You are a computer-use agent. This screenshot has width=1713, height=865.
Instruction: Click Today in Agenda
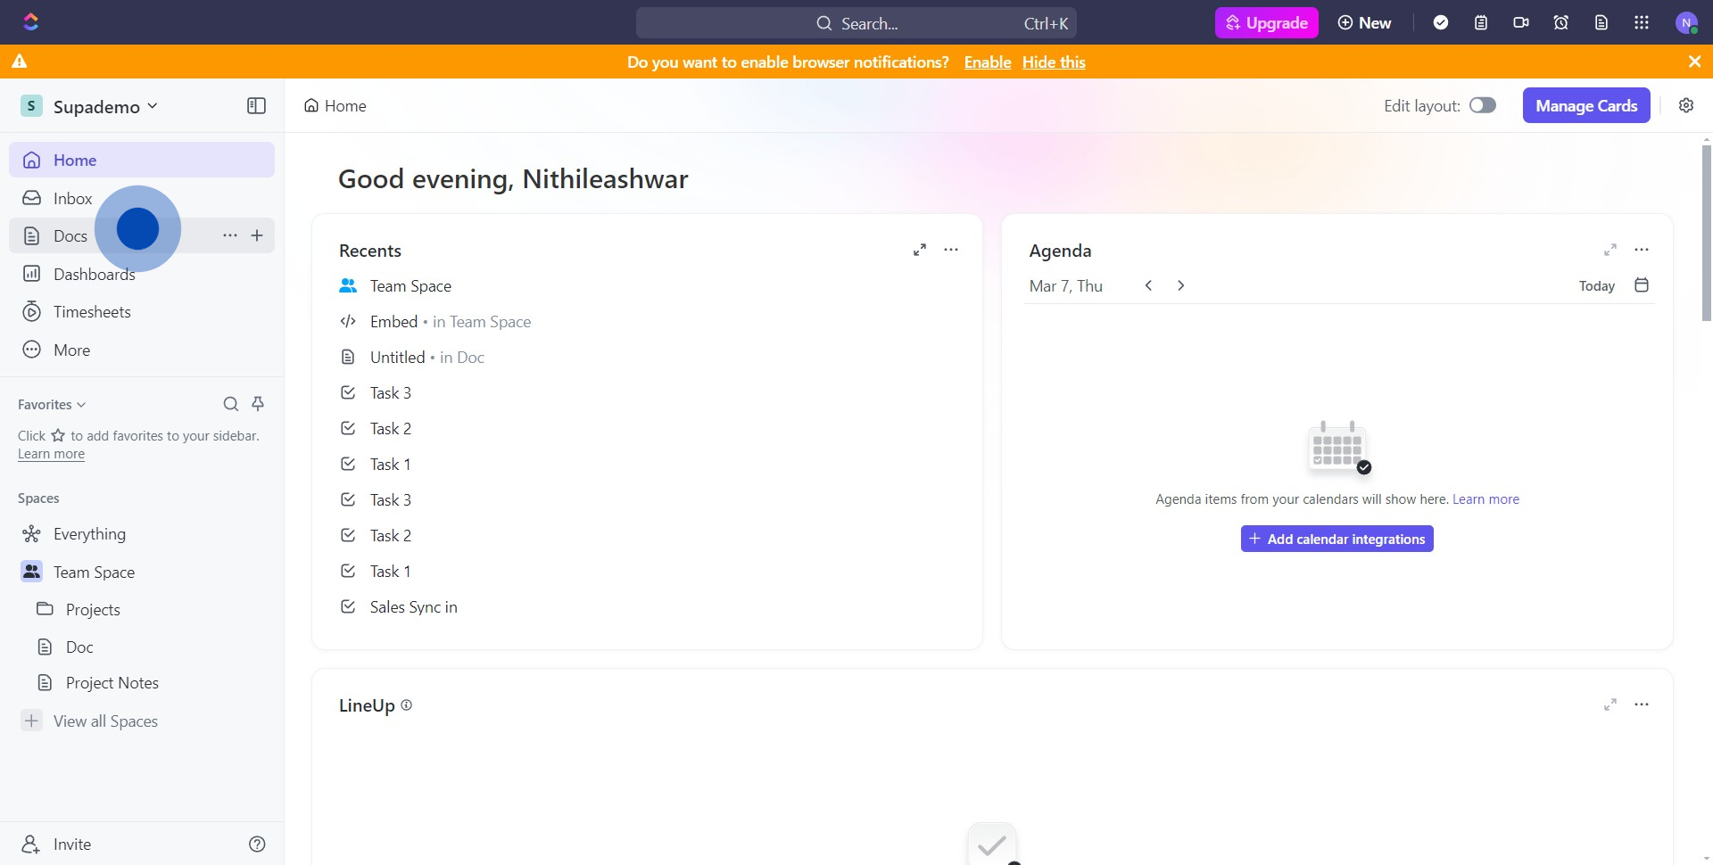(1596, 285)
